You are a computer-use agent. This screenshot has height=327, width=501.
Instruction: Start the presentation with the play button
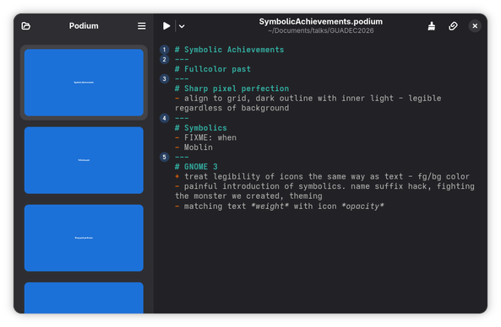[166, 26]
